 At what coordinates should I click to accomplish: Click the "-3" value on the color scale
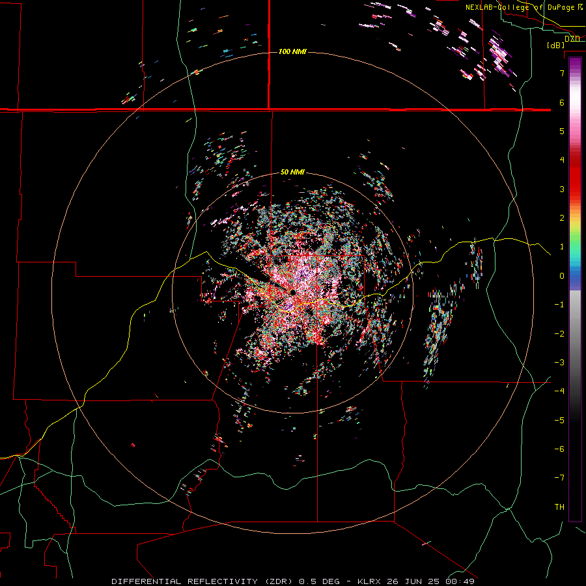click(559, 363)
